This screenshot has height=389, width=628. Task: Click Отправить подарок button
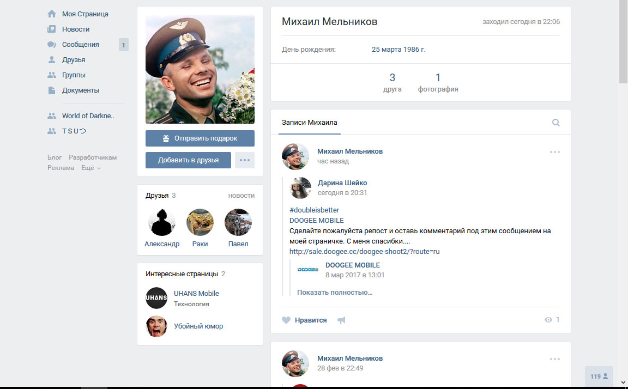200,138
